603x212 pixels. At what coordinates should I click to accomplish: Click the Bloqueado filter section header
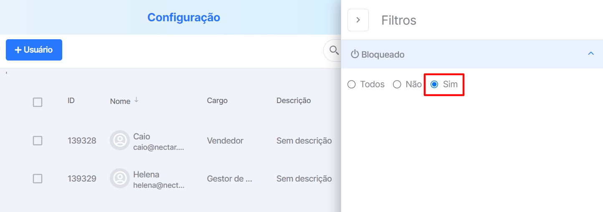(x=472, y=54)
